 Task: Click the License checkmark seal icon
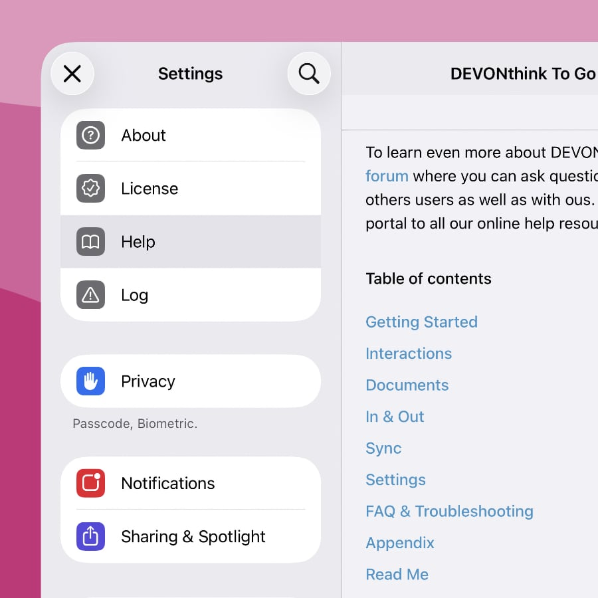coord(90,188)
